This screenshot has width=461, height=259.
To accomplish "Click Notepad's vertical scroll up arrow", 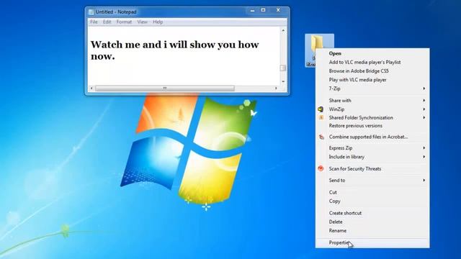I will pos(283,30).
